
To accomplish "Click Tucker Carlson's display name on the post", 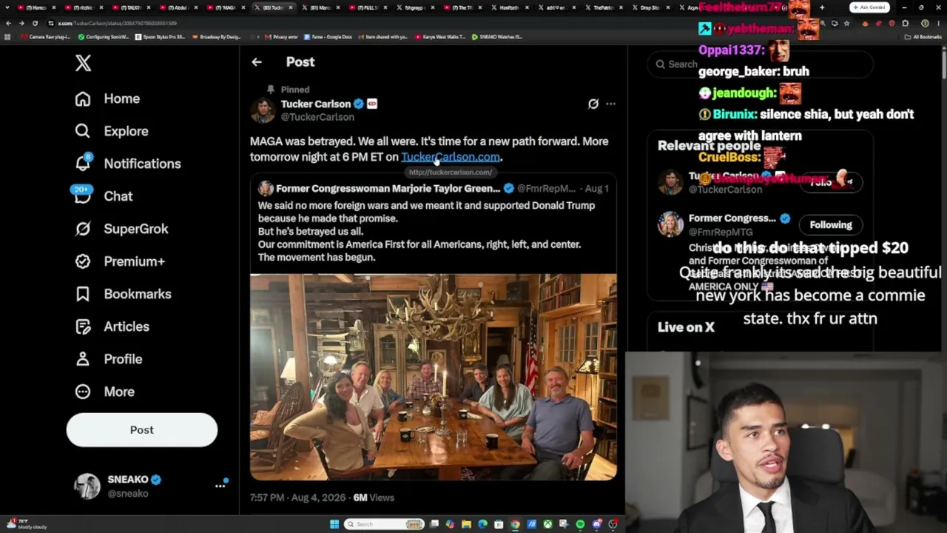I will (x=316, y=104).
